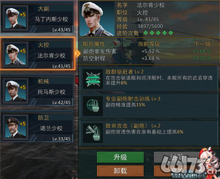Click the 防空射程 attribute row
This screenshot has width=220, height=179.
147,58
